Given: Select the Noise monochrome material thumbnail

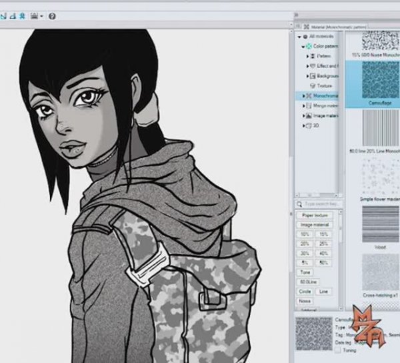Looking at the screenshot, I should coord(381,41).
